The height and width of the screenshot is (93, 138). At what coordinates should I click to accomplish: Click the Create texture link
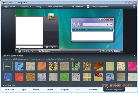tap(114, 85)
